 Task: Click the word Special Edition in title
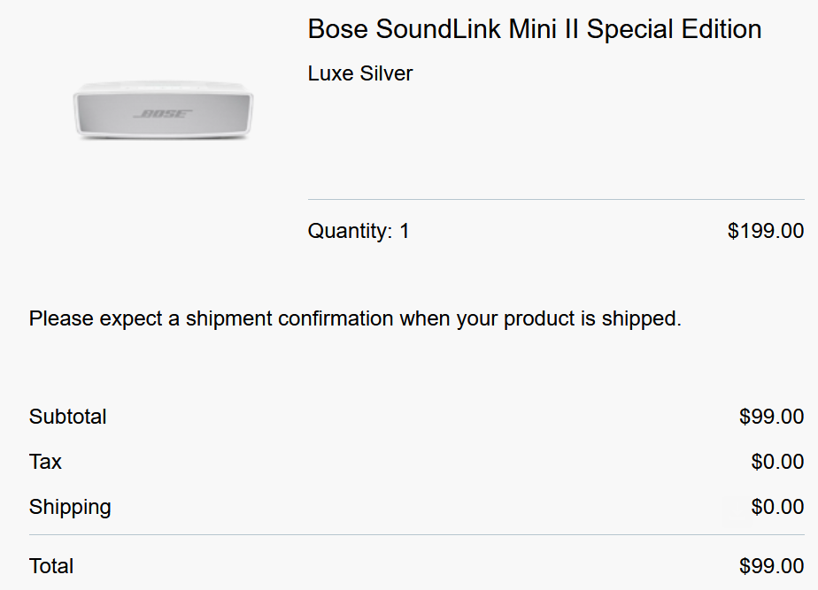click(x=674, y=28)
